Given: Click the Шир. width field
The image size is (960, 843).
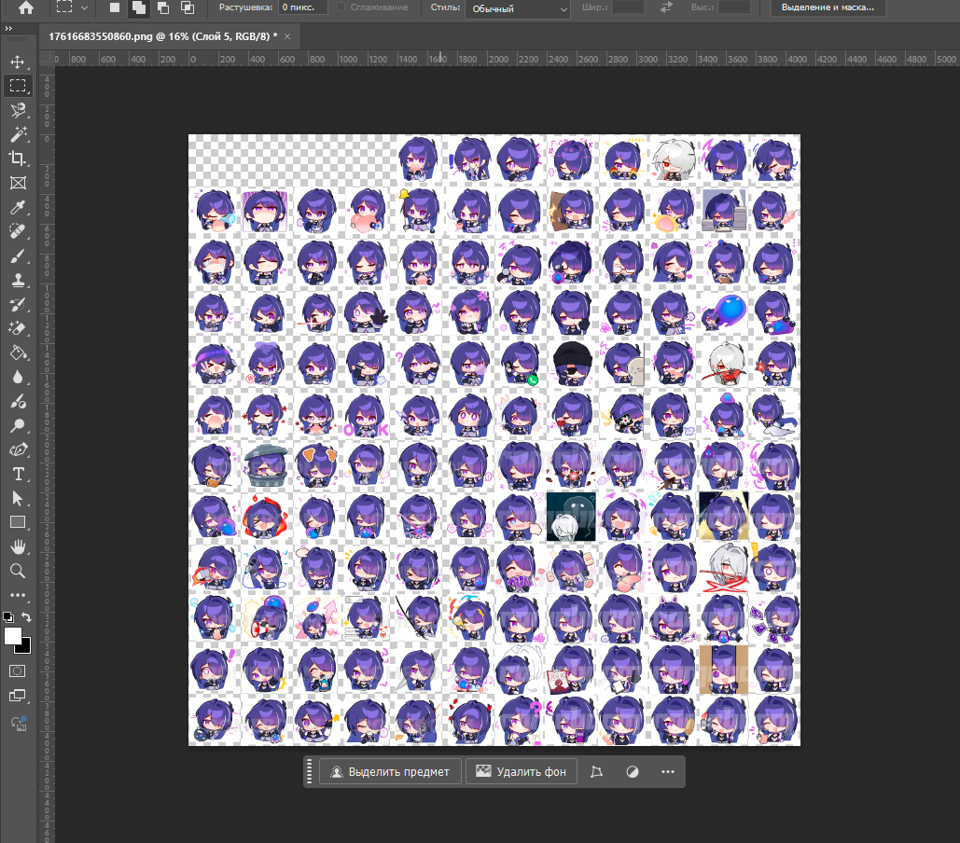Looking at the screenshot, I should click(x=628, y=7).
